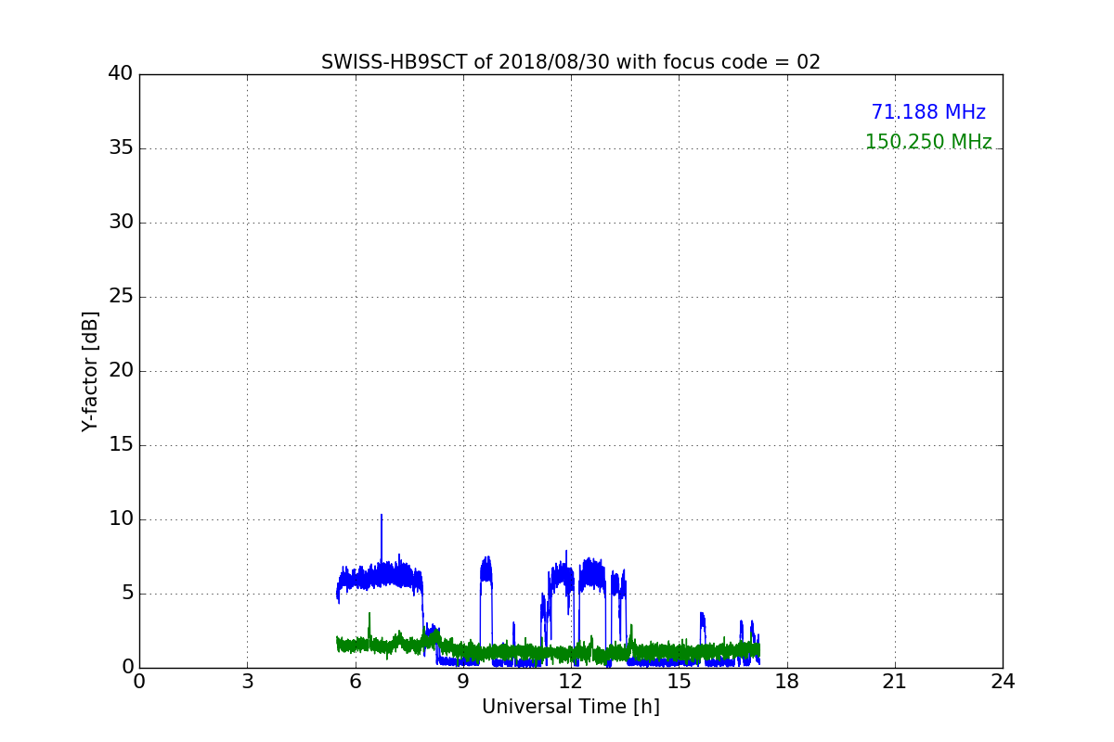
Task: Click y-axis tick label 20
Action: tap(121, 371)
